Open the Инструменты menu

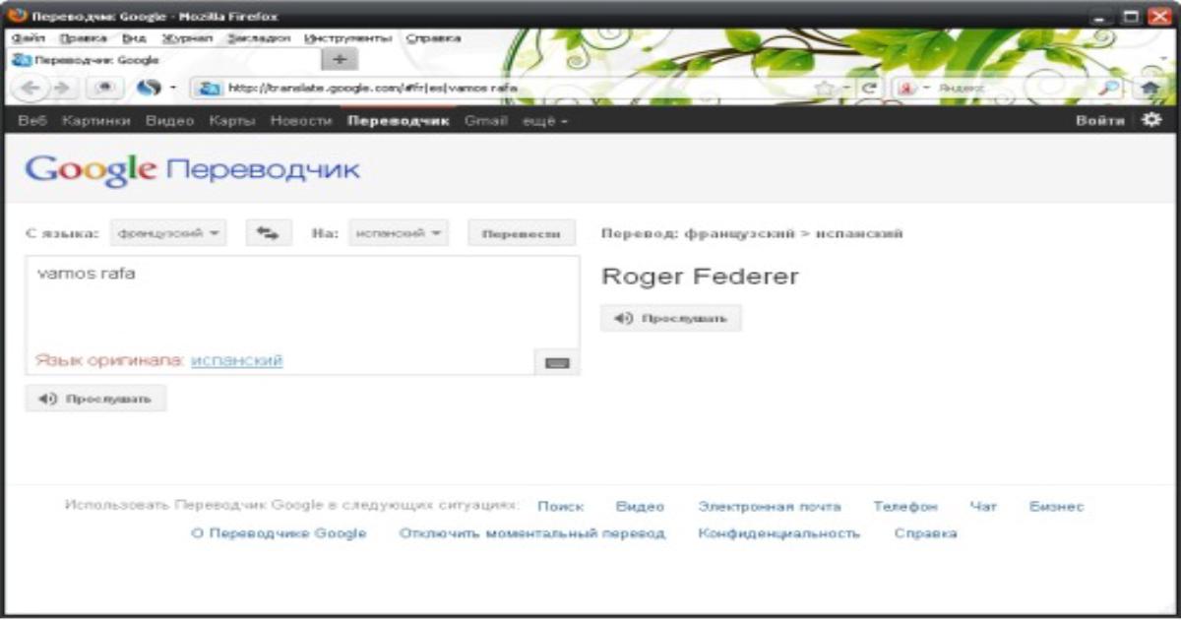348,38
